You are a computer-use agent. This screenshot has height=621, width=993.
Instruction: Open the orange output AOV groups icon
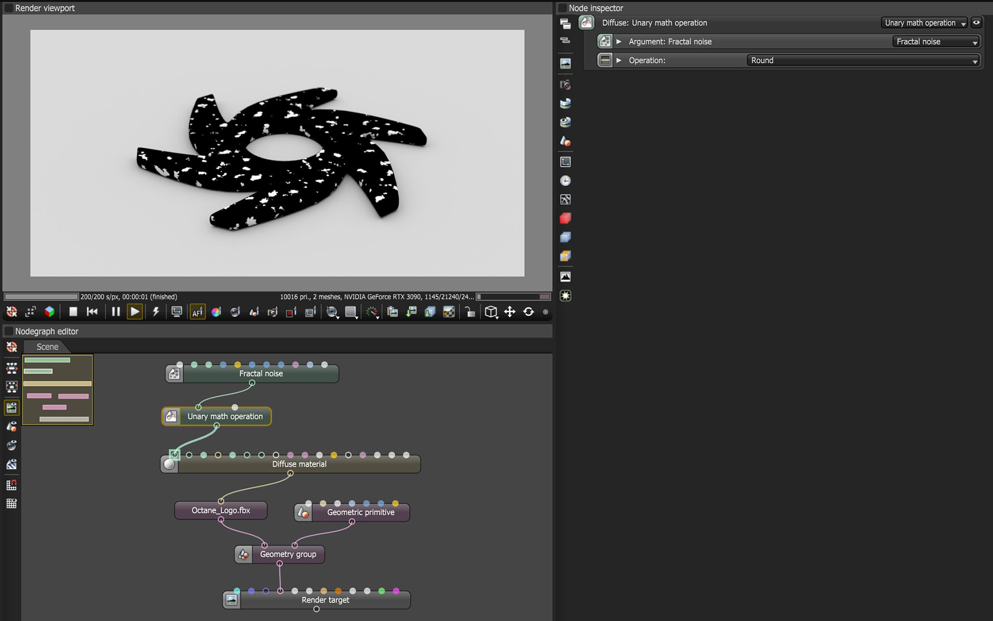tap(565, 256)
